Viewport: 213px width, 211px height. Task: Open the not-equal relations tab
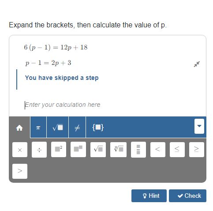click(77, 128)
